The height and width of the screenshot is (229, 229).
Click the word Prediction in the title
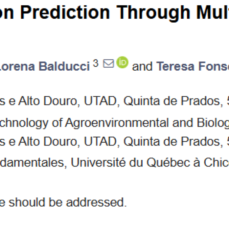[x=65, y=13]
